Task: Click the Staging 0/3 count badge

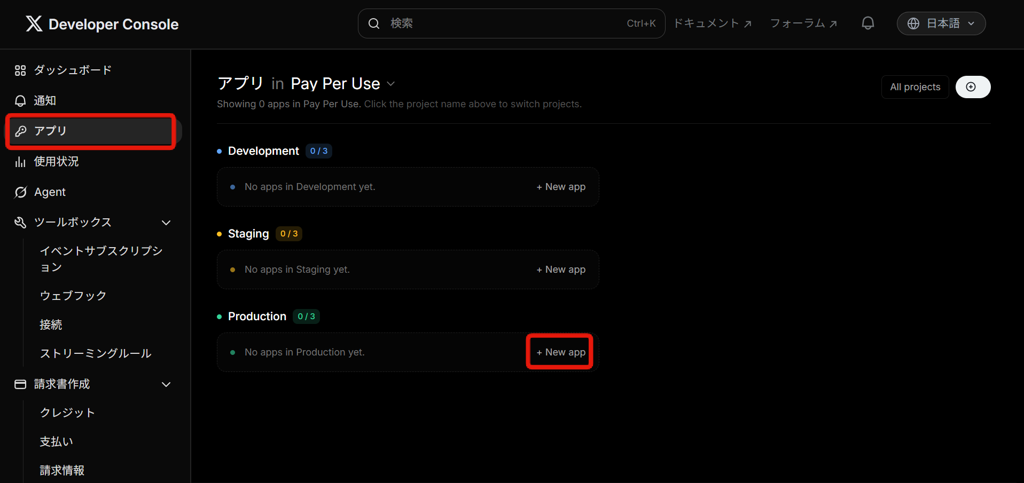Action: pos(289,234)
